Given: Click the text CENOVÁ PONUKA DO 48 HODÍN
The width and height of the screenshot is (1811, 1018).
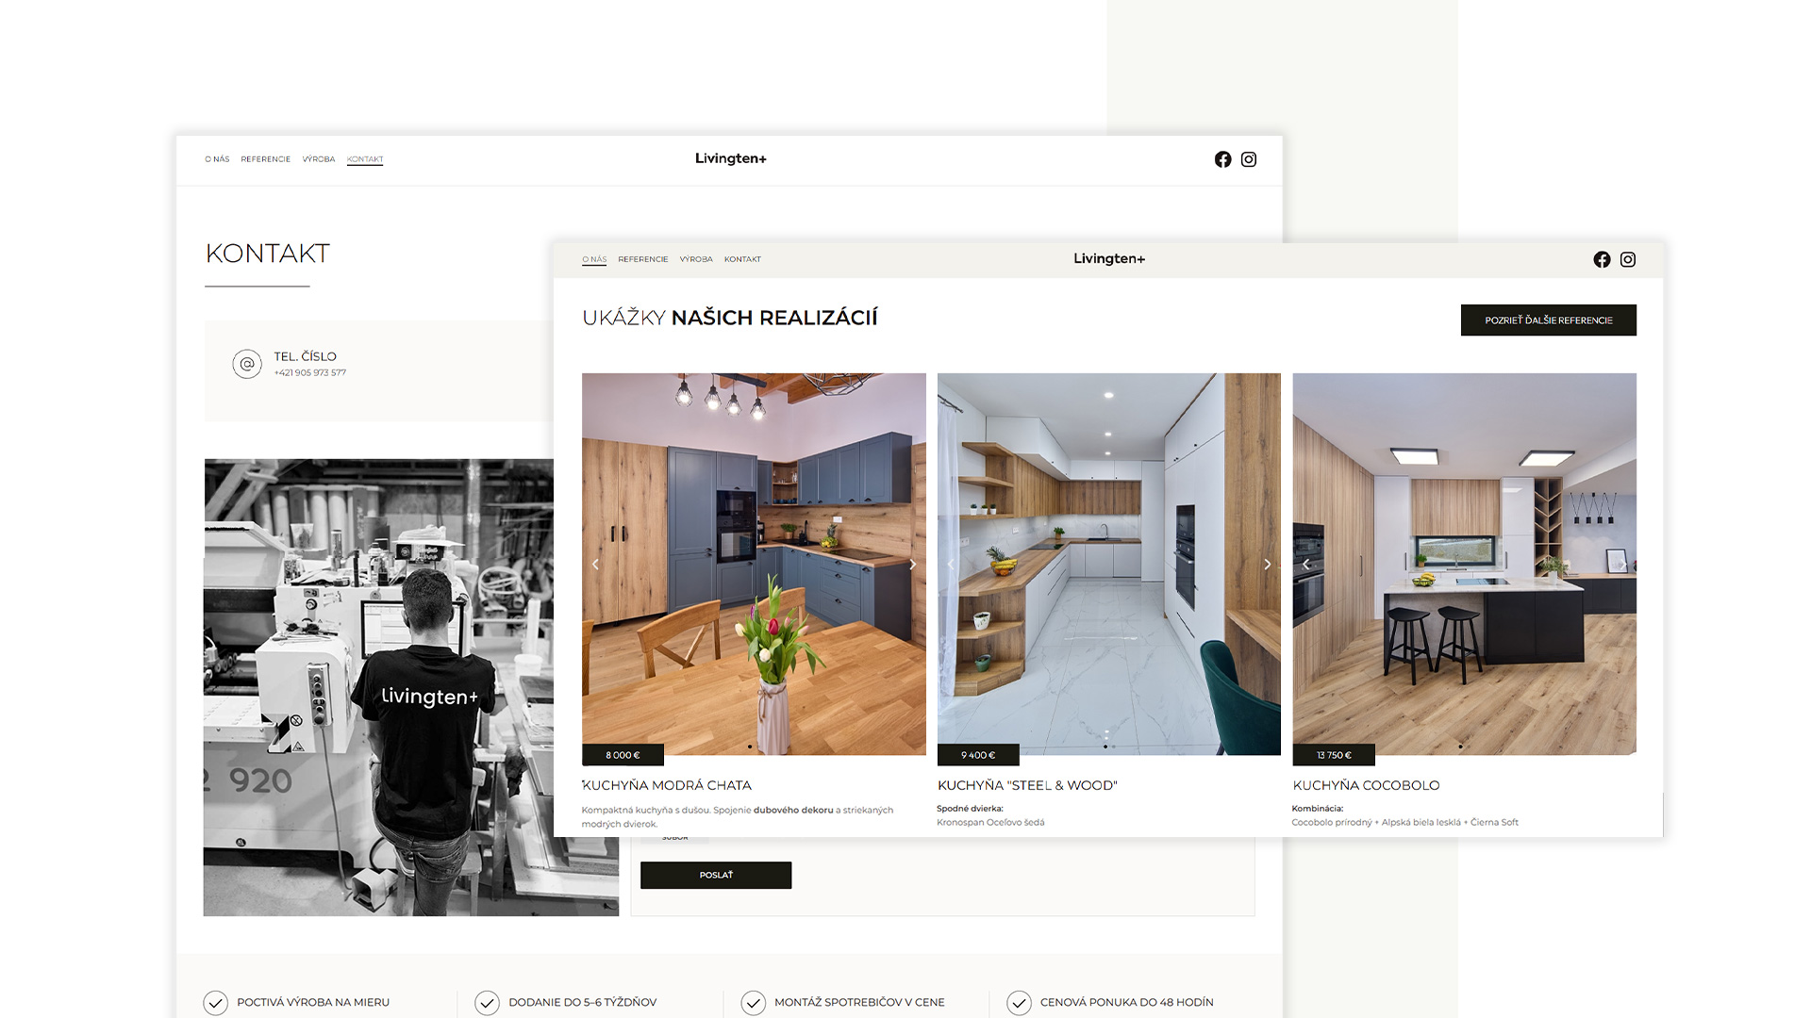Looking at the screenshot, I should point(1127,1002).
